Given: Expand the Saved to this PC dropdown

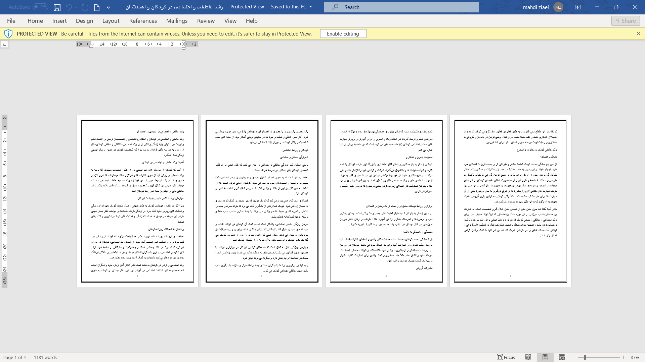Looking at the screenshot, I should pyautogui.click(x=310, y=7).
